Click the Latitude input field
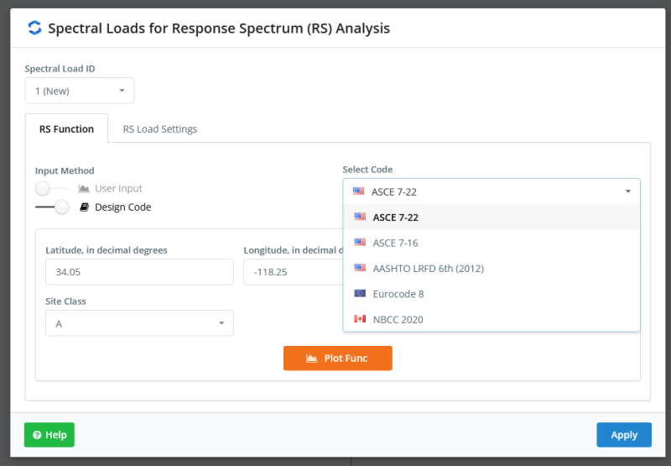The height and width of the screenshot is (466, 671). click(139, 272)
